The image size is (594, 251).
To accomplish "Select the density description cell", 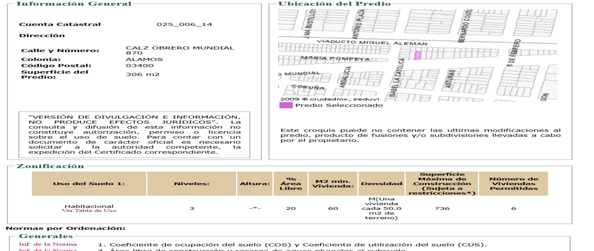I will click(x=381, y=208).
